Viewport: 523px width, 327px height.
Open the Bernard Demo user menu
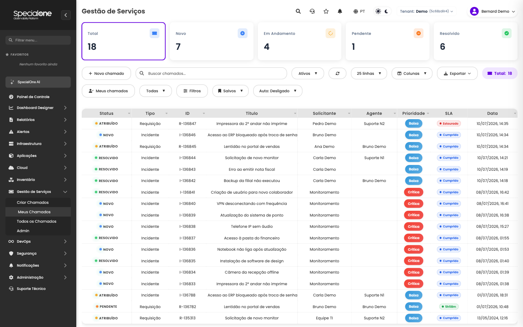pyautogui.click(x=492, y=11)
